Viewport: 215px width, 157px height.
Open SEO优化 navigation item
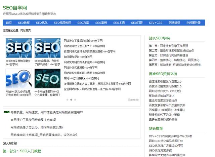pyautogui.click(x=42, y=23)
